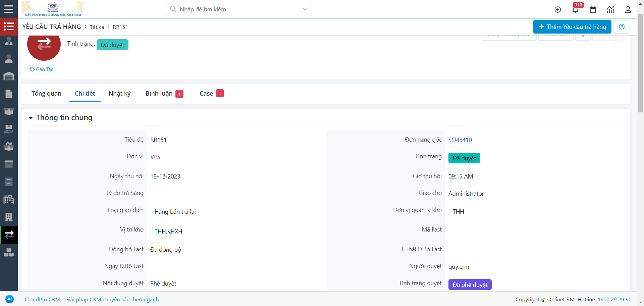
Task: Click the red return-request record avatar
Action: [44, 44]
